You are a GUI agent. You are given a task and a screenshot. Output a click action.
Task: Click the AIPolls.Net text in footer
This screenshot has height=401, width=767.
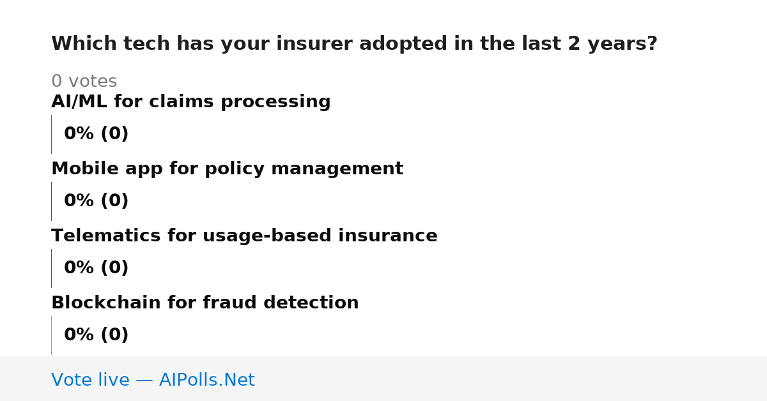pos(206,381)
